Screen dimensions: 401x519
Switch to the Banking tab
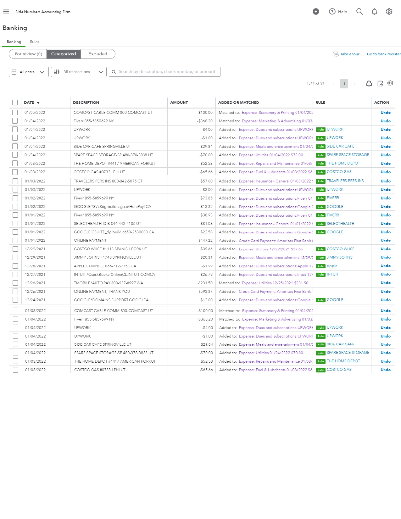click(14, 42)
